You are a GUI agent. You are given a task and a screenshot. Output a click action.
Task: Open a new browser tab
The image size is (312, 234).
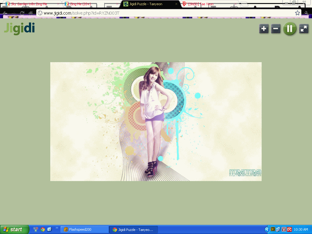[244, 4]
